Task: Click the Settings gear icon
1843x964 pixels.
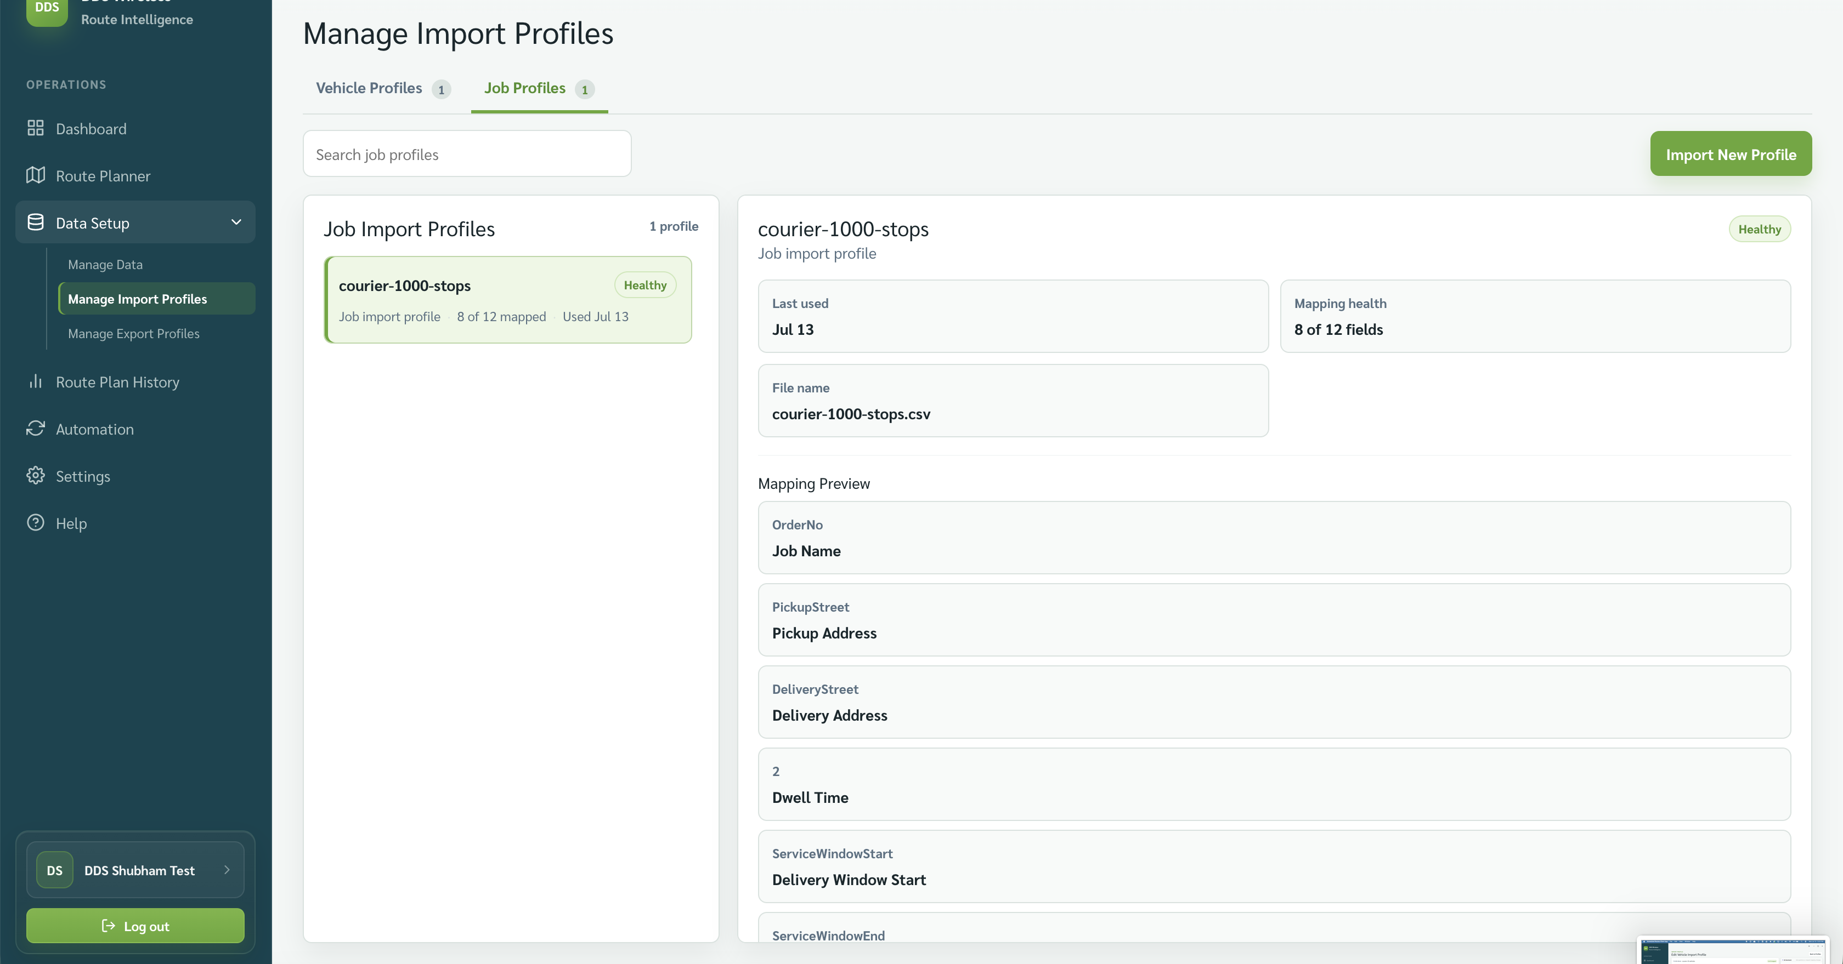Action: [x=35, y=476]
